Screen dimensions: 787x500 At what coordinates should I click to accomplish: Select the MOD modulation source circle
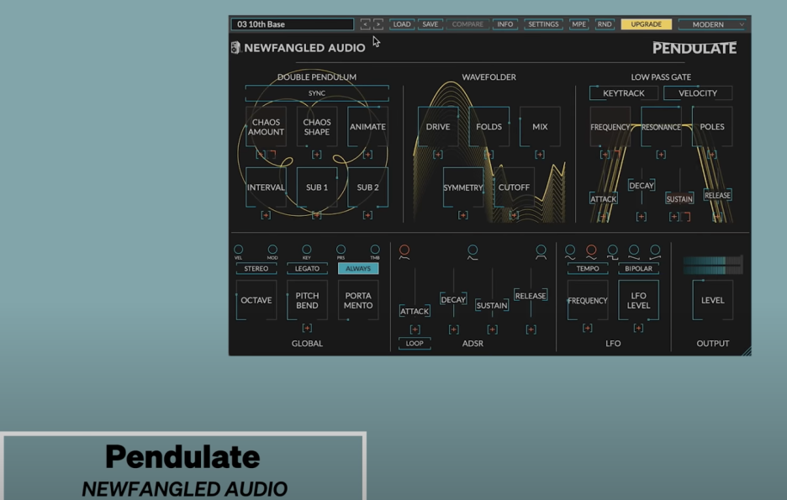(x=272, y=250)
